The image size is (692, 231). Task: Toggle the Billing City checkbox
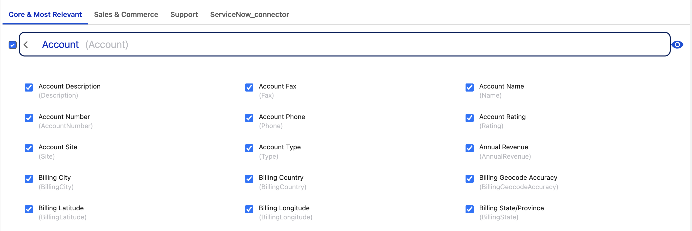pyautogui.click(x=29, y=179)
